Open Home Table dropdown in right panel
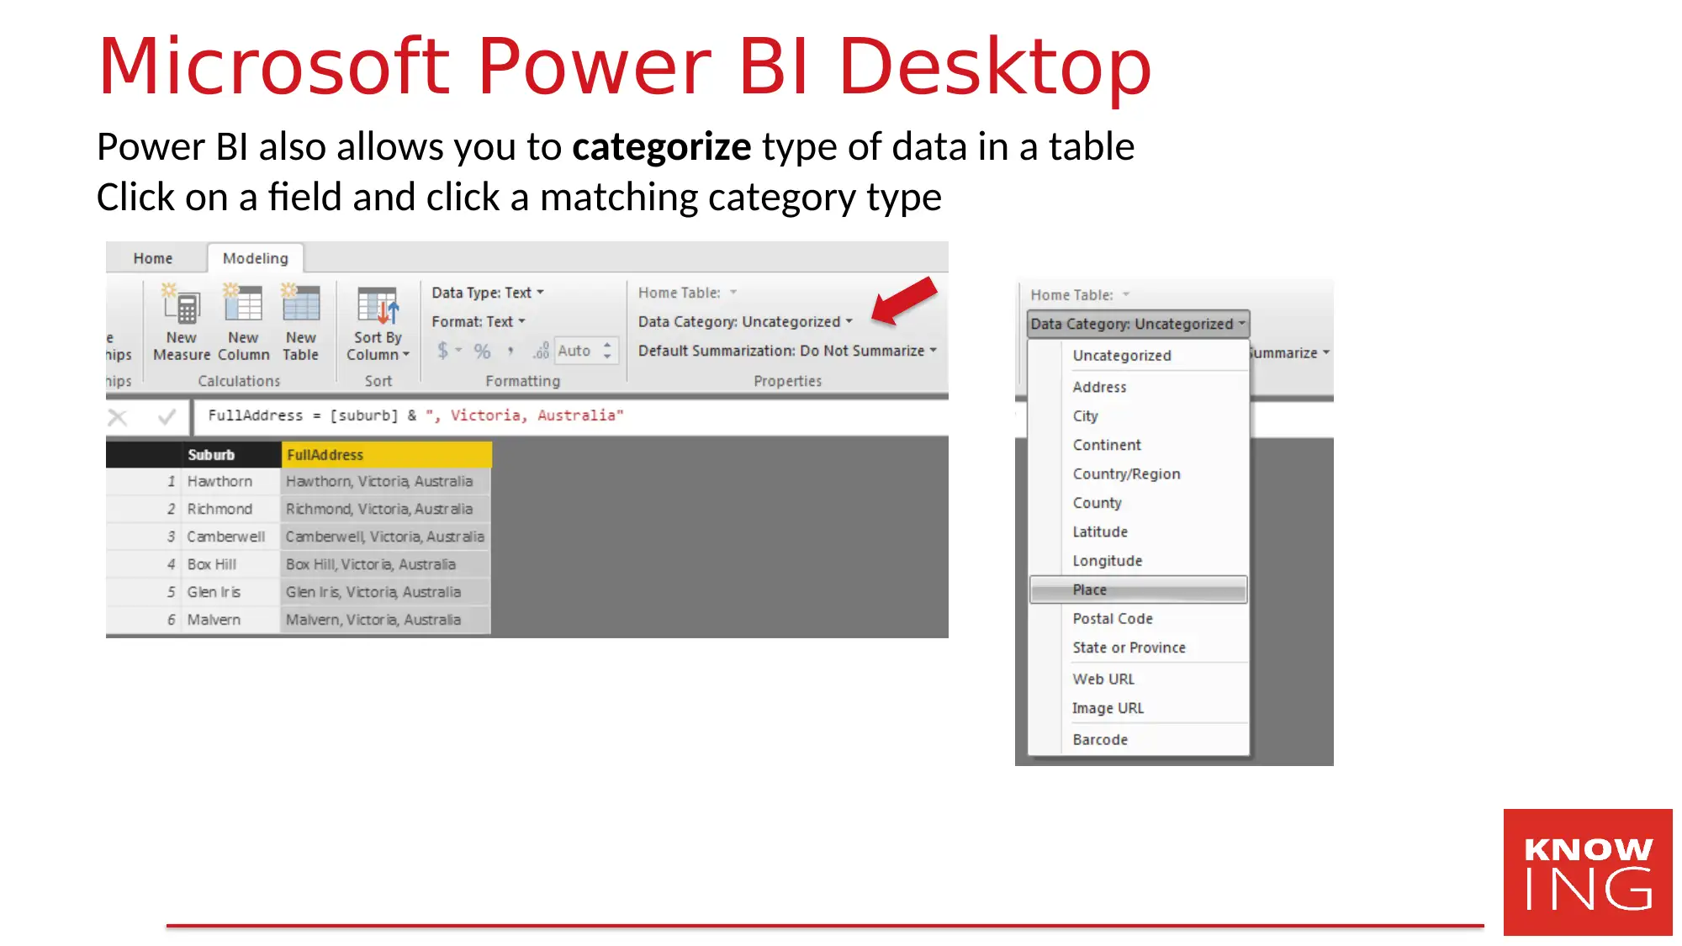Viewport: 1682px width, 946px height. 1080,295
